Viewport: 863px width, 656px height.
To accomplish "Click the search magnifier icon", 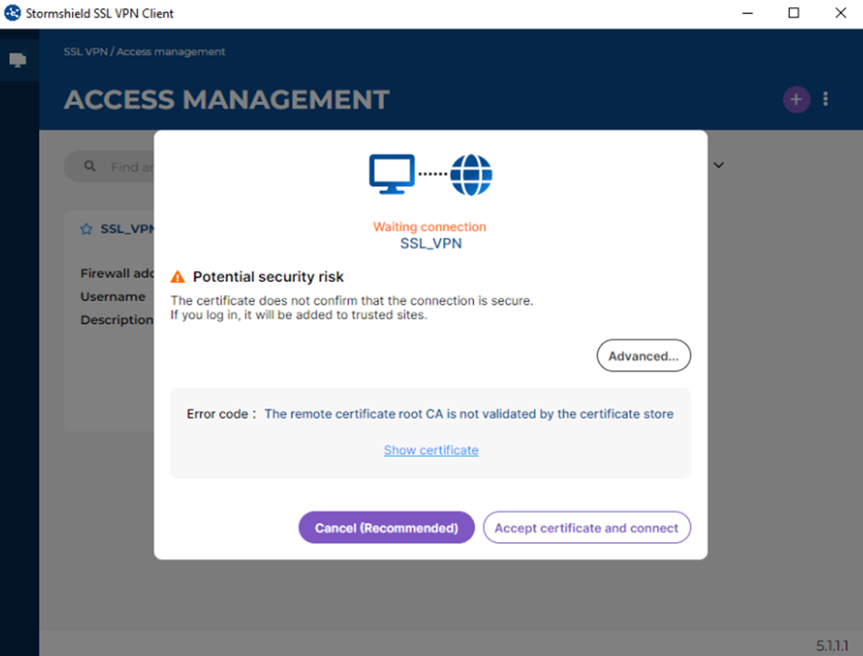I will [89, 166].
